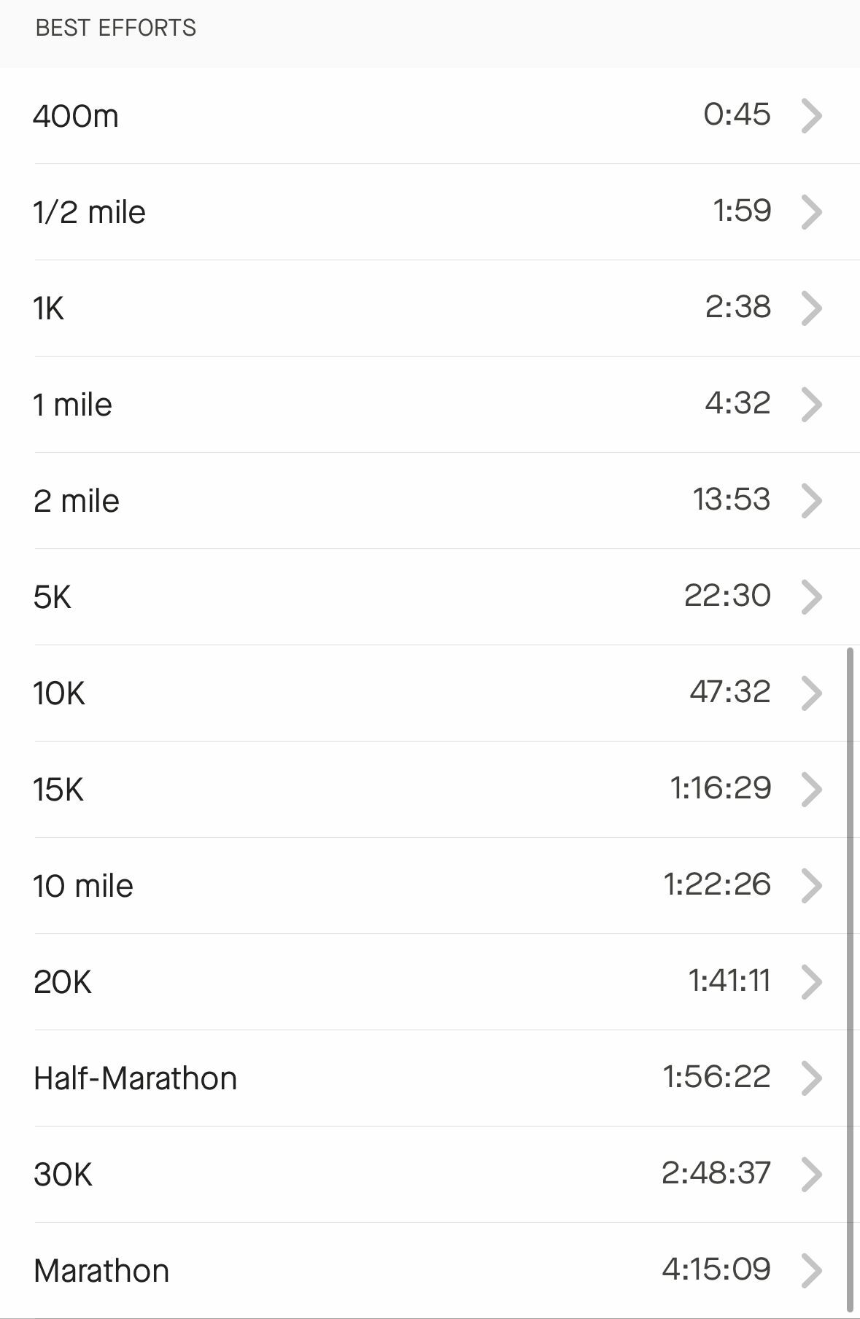Click the arrow next to 1K 2:38
The width and height of the screenshot is (860, 1319).
click(x=812, y=308)
